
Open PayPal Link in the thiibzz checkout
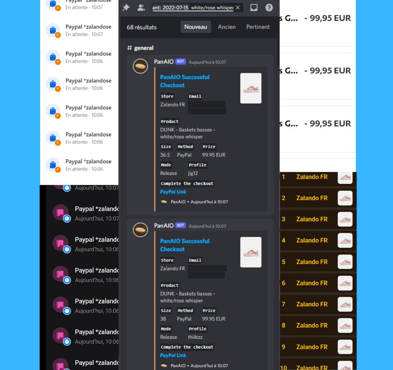[x=173, y=355]
